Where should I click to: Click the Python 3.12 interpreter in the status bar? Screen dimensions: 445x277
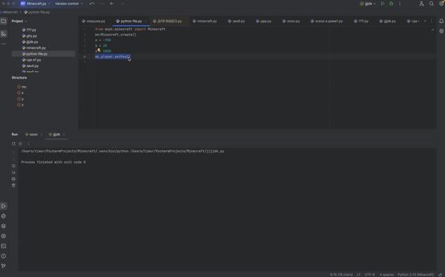point(416,274)
